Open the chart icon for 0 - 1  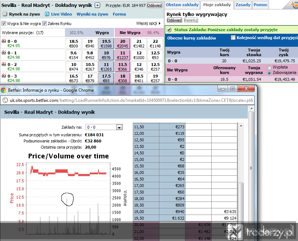(4, 53)
